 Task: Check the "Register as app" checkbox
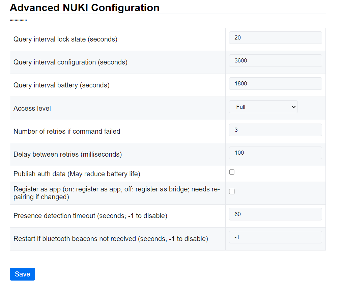click(232, 191)
